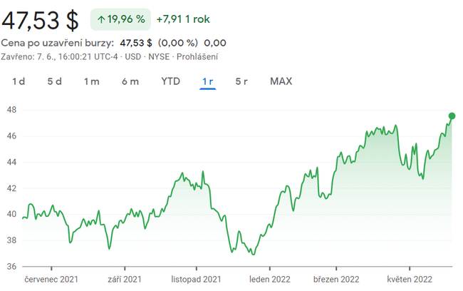Click the green endpoint dot on chart
The width and height of the screenshot is (463, 291).
(452, 116)
